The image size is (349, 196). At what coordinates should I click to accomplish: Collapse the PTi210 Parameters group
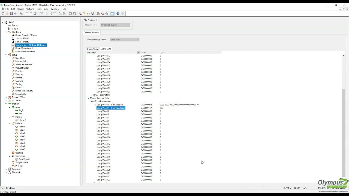tap(92, 102)
